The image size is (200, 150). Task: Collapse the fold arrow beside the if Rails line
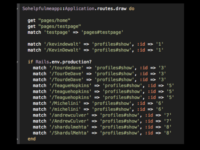pos(18,62)
